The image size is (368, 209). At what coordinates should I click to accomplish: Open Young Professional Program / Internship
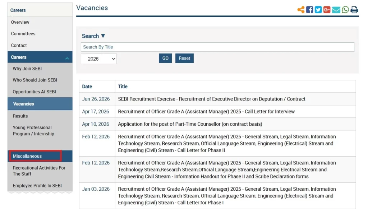click(x=33, y=131)
